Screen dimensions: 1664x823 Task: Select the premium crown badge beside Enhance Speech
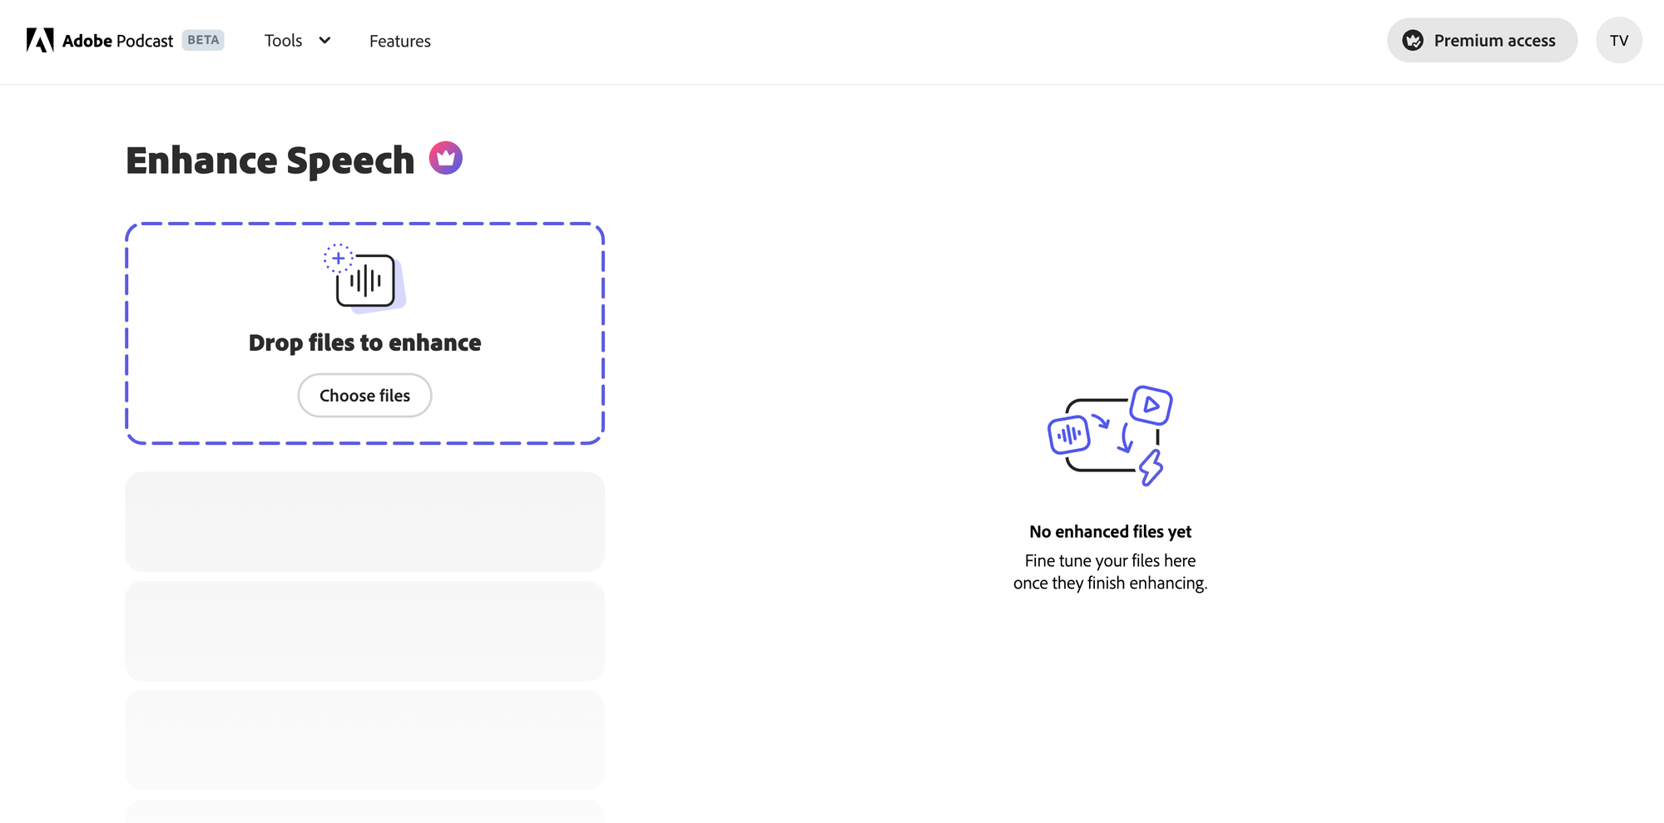pyautogui.click(x=447, y=157)
